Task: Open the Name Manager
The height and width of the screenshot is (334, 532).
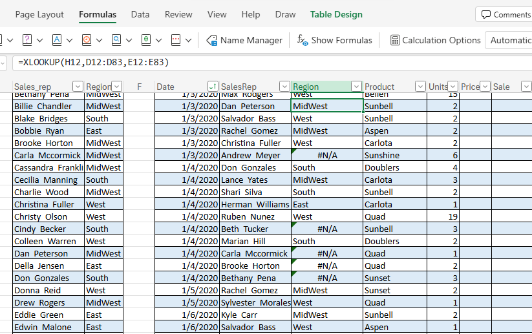Action: [x=244, y=40]
